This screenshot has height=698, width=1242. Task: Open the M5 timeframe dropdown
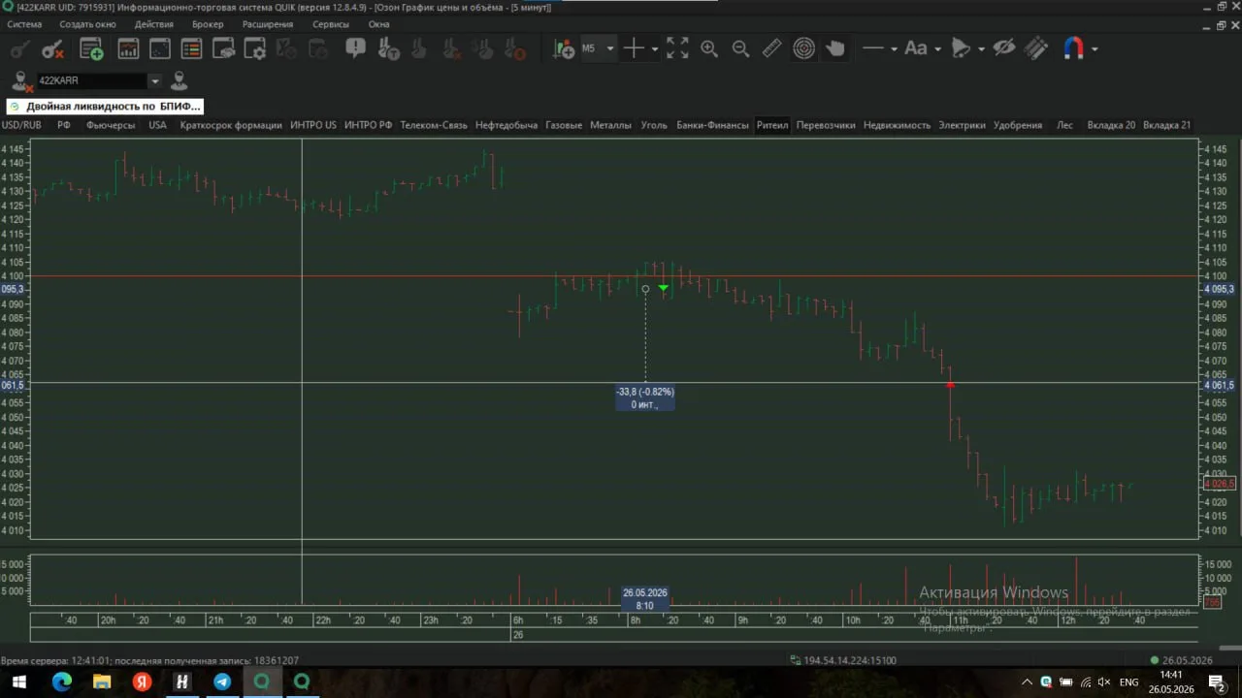tap(609, 48)
